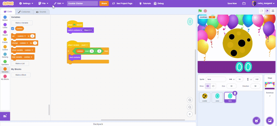
Task: Uncheck the cookies variable checkbox
Action: coord(12,28)
